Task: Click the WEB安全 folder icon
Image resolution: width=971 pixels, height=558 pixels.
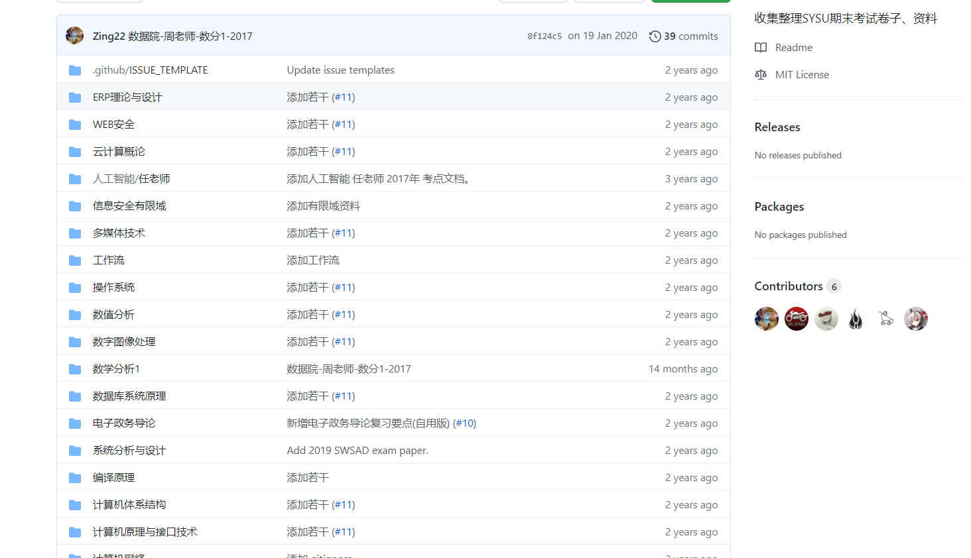Action: (74, 124)
